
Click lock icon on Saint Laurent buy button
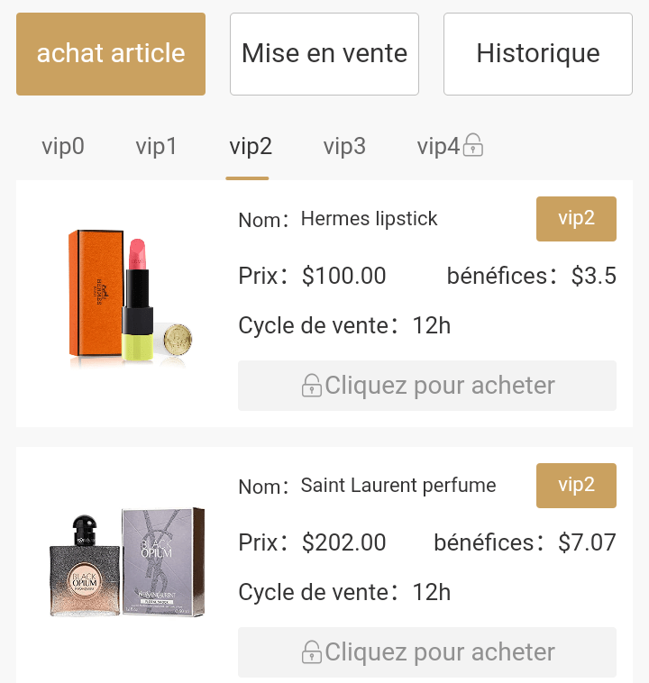tap(312, 652)
